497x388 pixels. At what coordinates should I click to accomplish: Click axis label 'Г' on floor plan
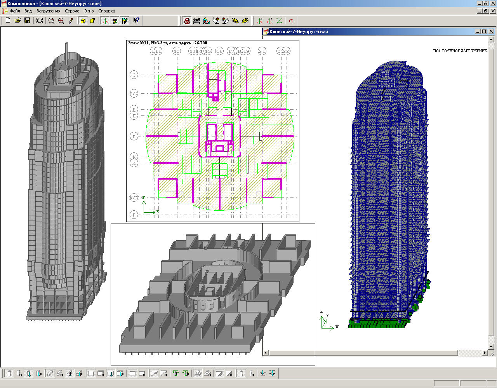134,215
